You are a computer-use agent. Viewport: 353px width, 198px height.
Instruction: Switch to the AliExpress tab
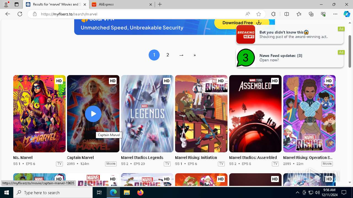[x=122, y=4]
